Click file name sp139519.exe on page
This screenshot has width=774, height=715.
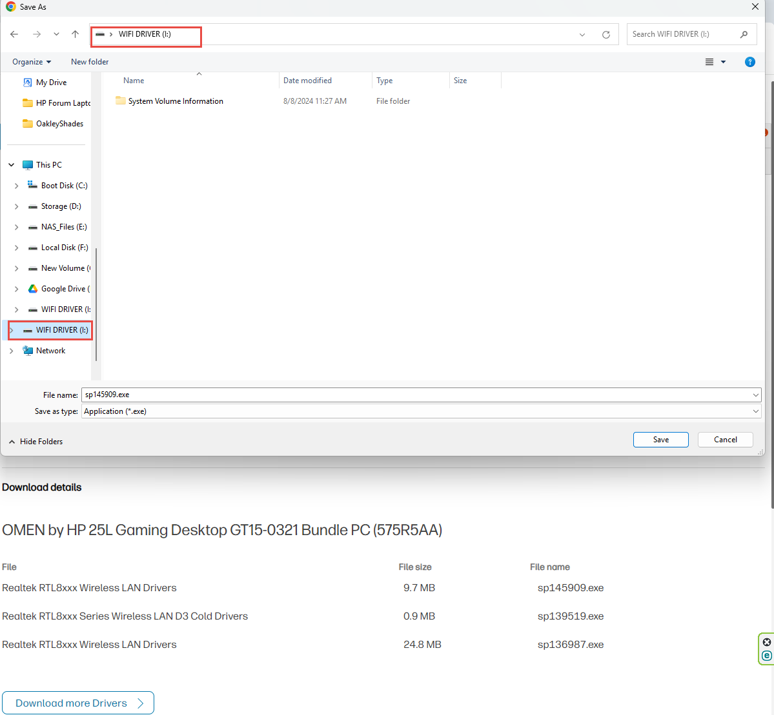pos(570,616)
